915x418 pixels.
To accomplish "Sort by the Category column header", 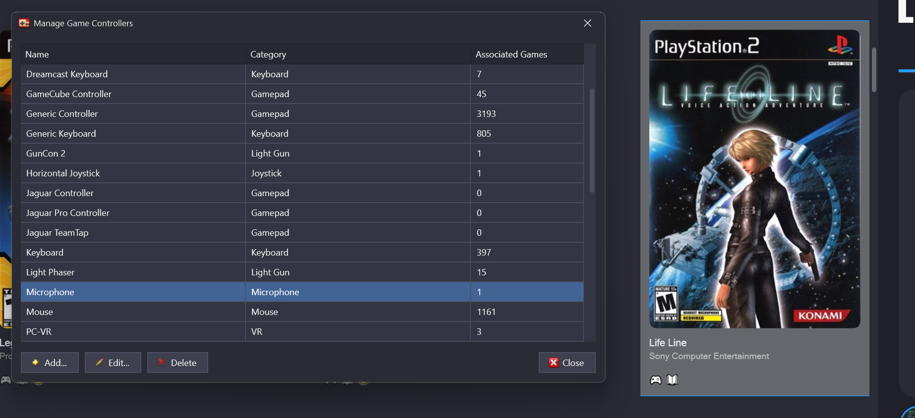I will (357, 54).
